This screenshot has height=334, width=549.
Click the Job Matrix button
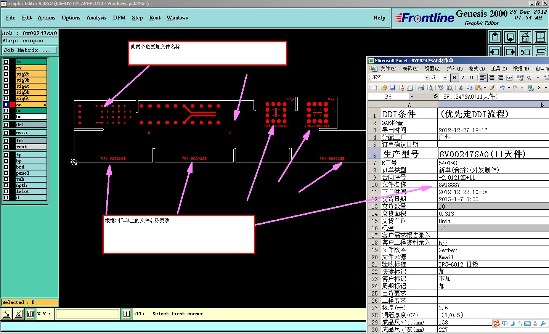(30, 50)
